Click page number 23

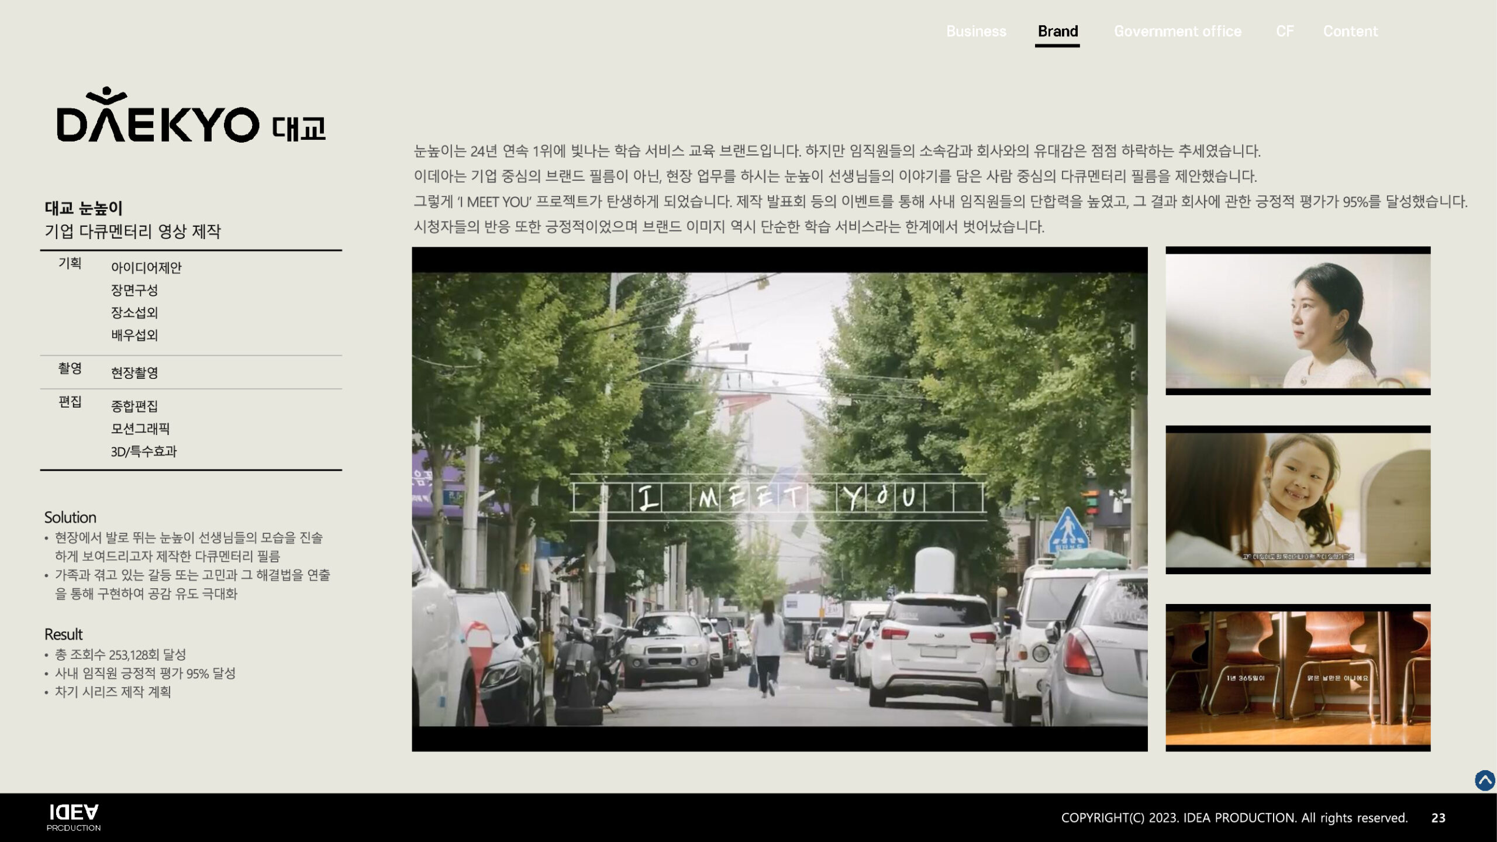(x=1438, y=818)
